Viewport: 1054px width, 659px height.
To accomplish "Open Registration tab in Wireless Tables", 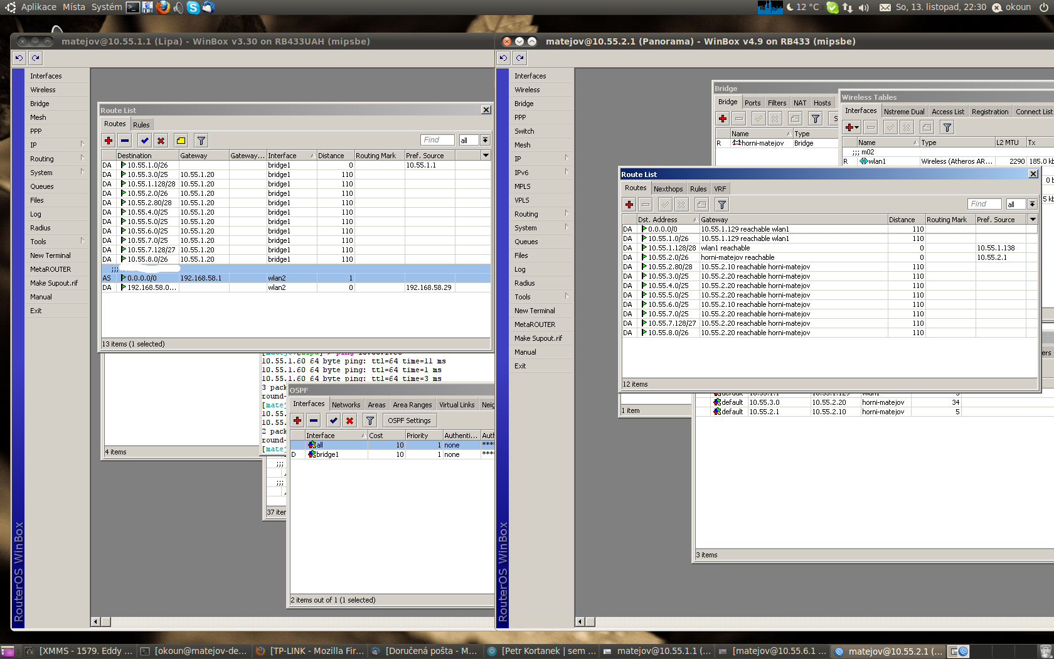I will (989, 112).
